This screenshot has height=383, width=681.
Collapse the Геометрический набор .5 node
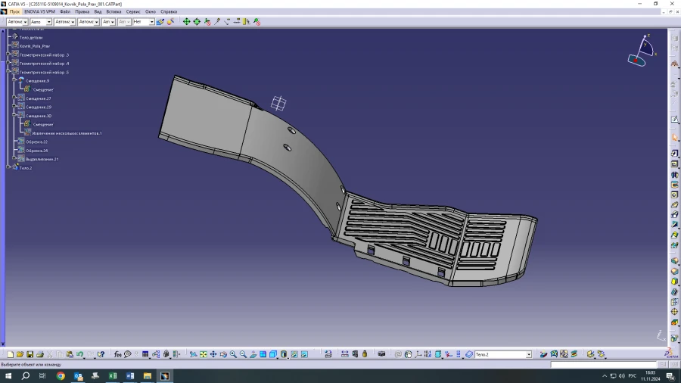[x=8, y=73]
